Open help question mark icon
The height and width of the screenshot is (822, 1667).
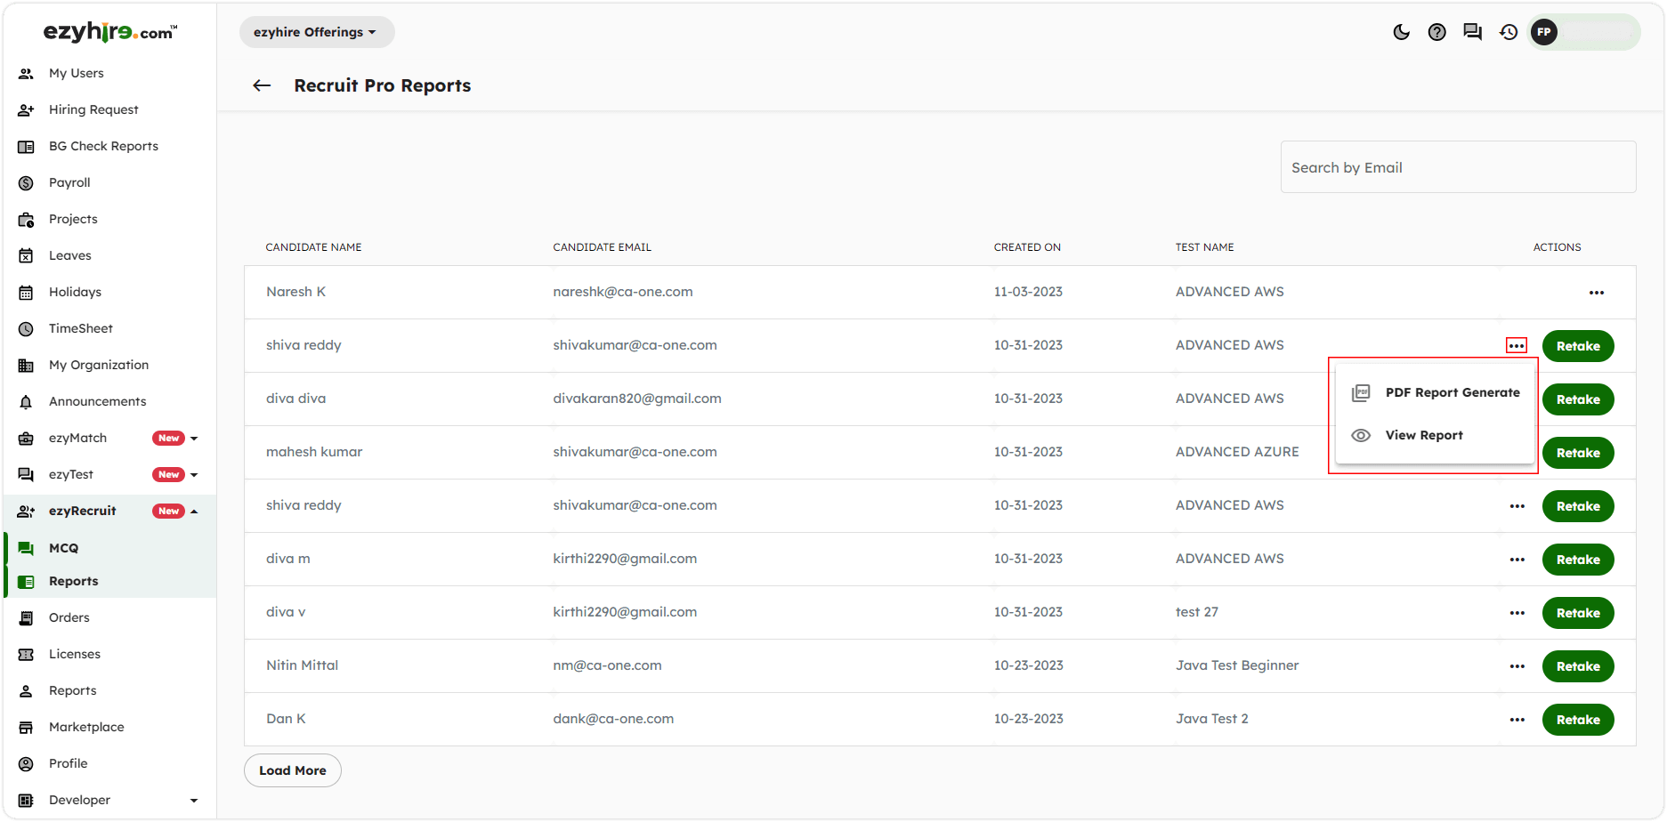click(1437, 32)
